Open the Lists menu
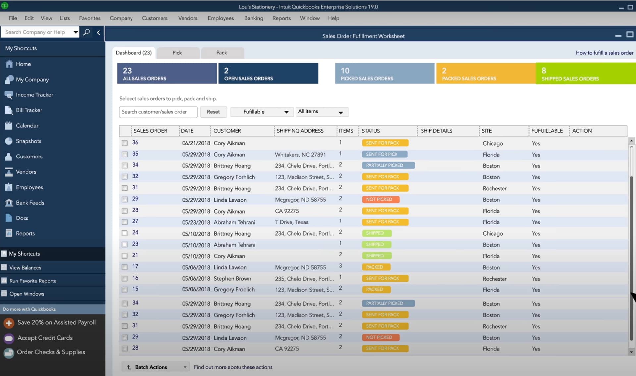 pyautogui.click(x=65, y=18)
